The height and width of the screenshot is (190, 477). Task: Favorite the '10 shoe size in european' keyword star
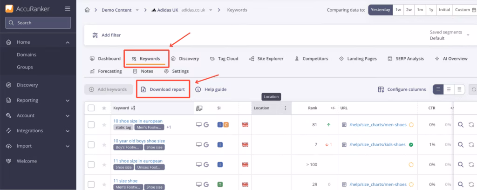[x=104, y=125]
